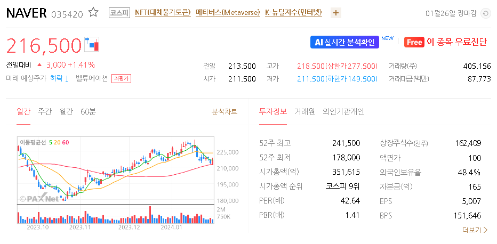Click the stock code 035420

click(67, 14)
